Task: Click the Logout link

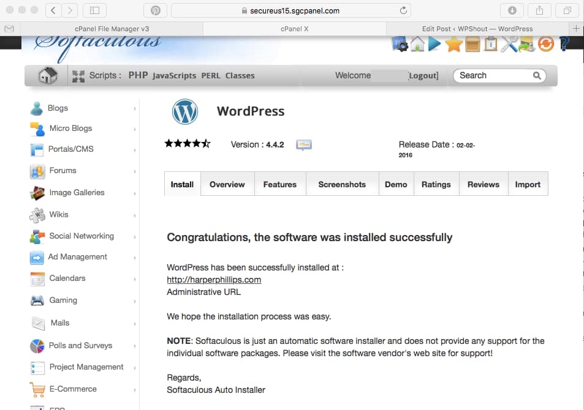Action: pyautogui.click(x=423, y=76)
